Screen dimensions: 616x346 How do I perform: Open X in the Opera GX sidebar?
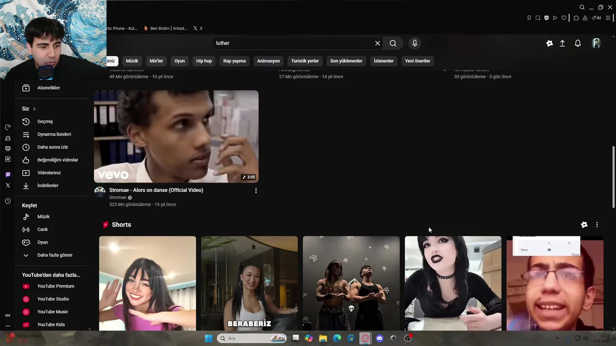click(8, 185)
